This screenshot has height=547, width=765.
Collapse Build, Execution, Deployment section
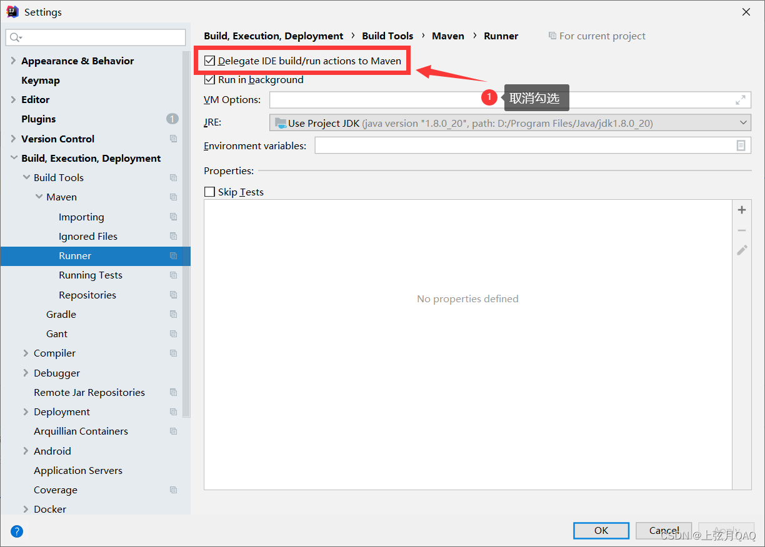[x=14, y=158]
